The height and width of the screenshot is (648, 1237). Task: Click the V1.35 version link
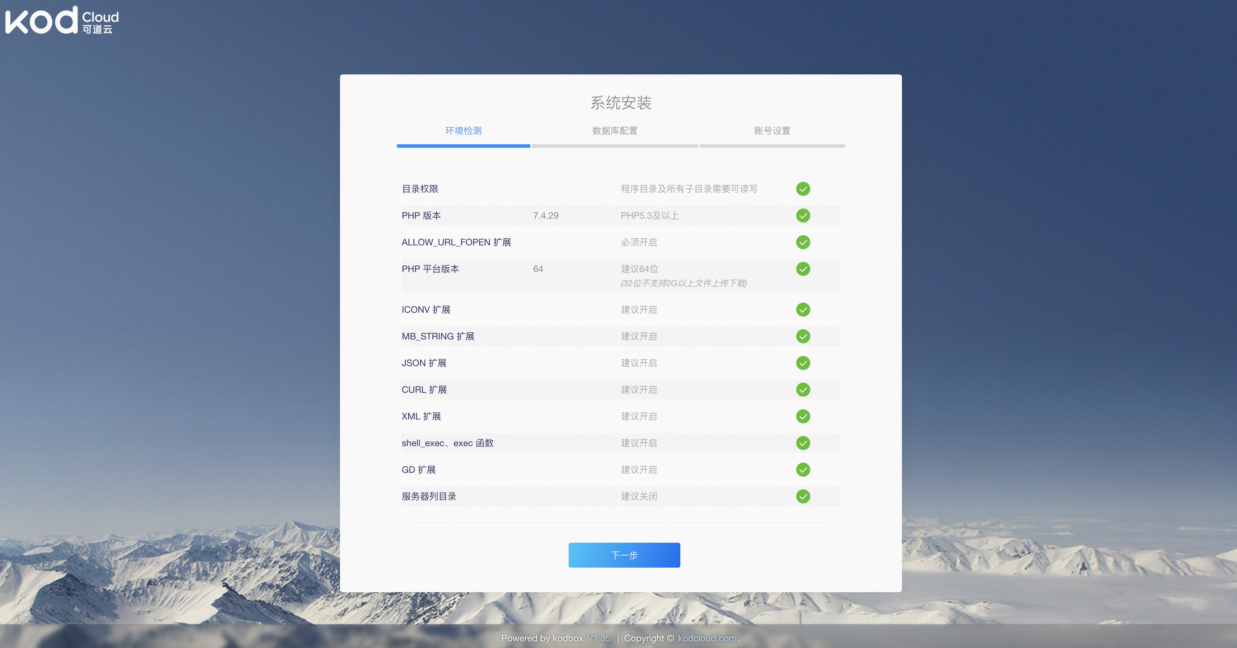[598, 638]
